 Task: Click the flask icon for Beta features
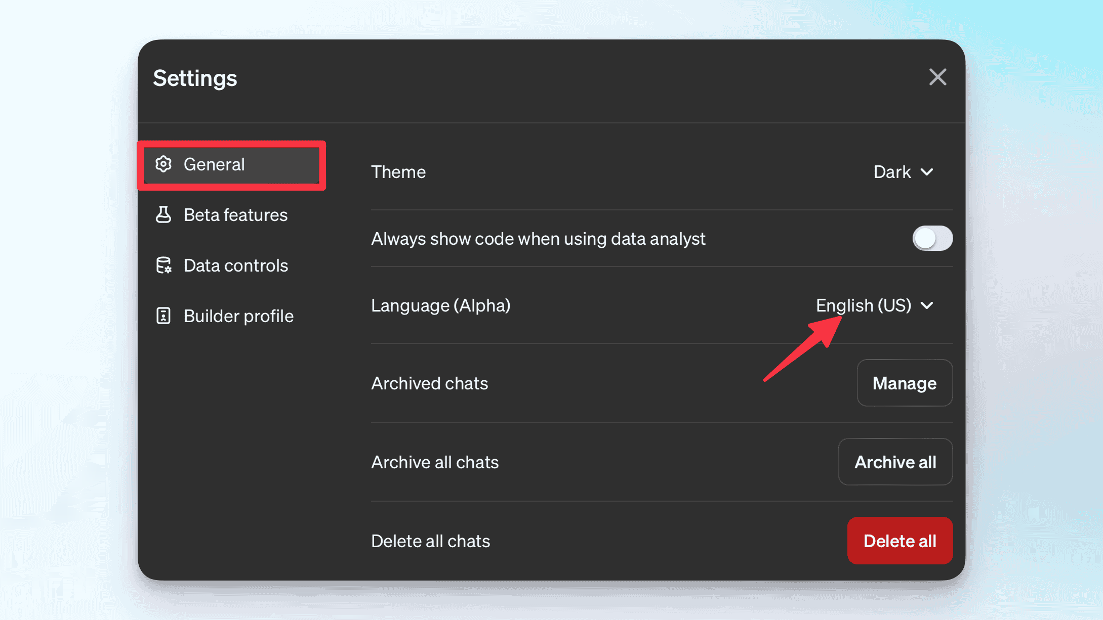164,215
